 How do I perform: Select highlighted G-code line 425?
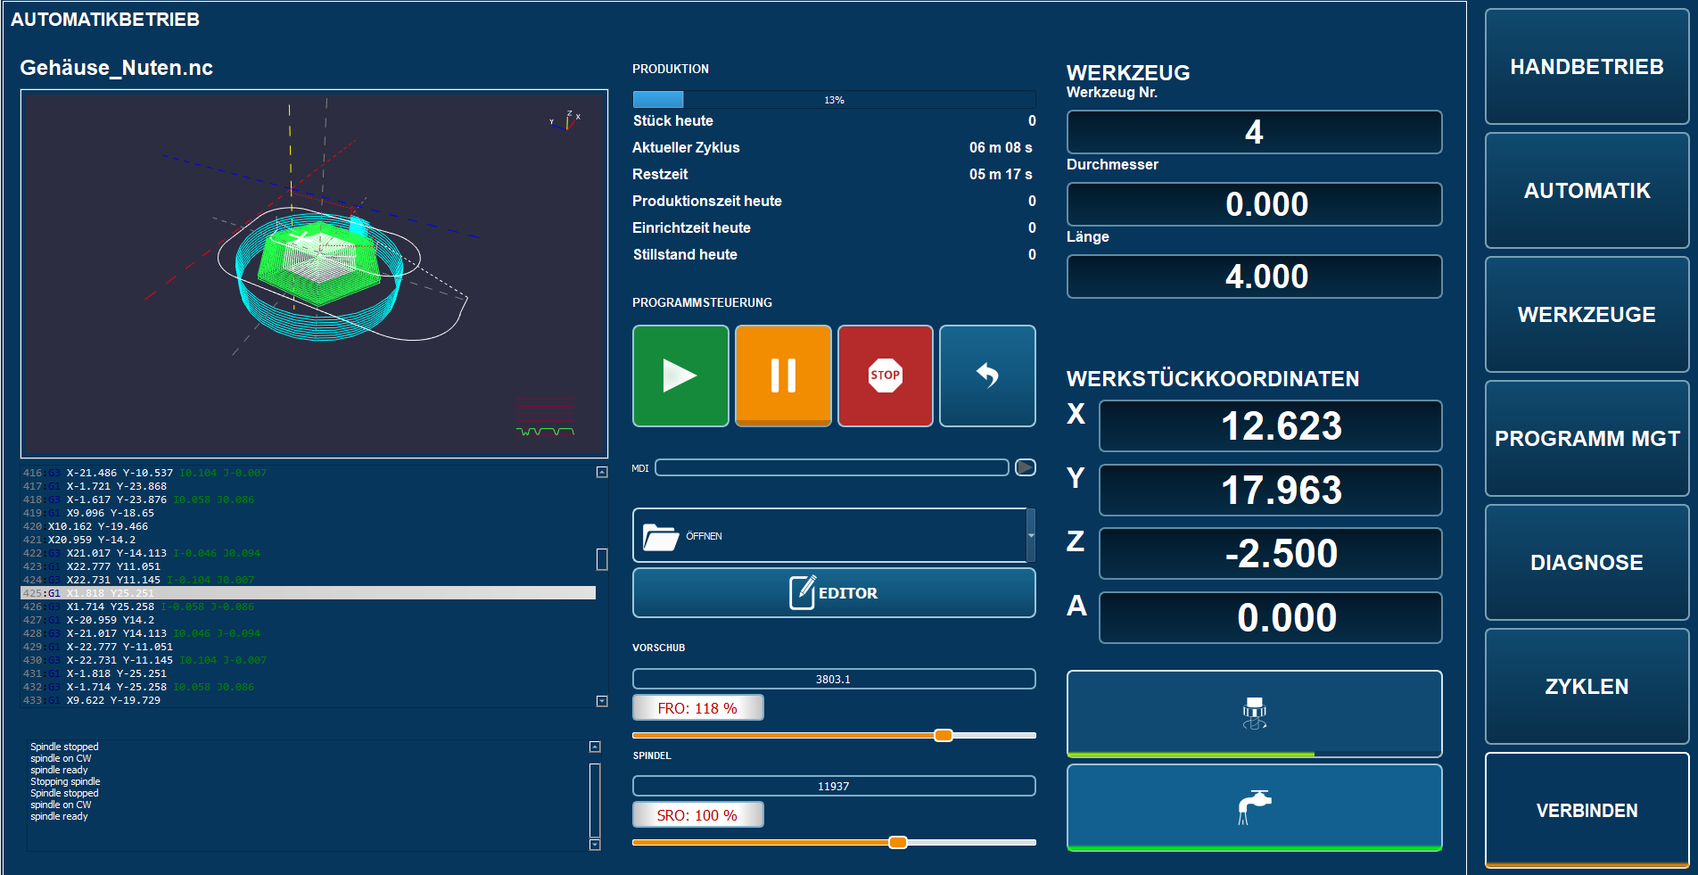[308, 593]
